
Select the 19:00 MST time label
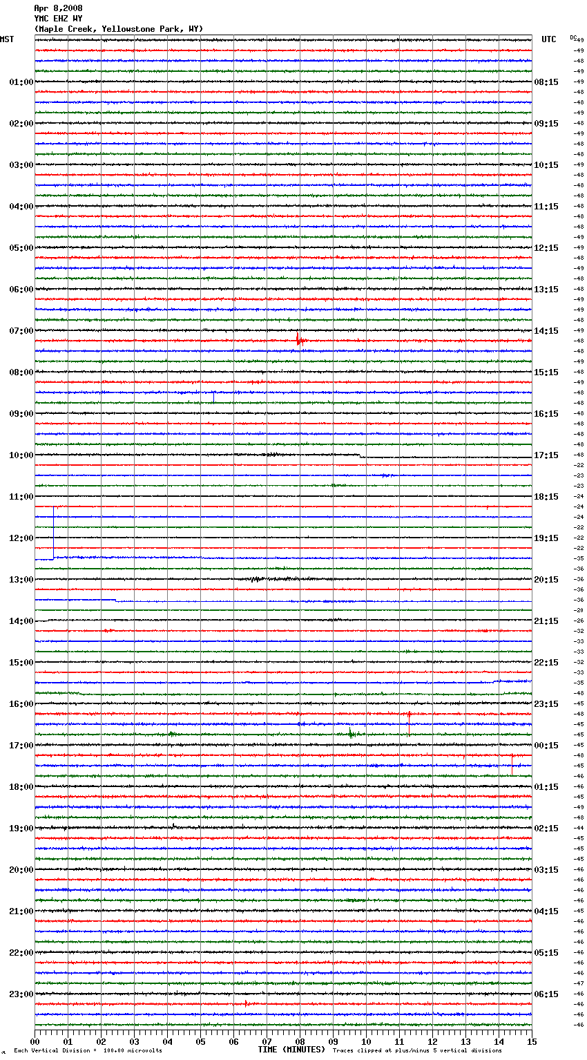pyautogui.click(x=21, y=829)
